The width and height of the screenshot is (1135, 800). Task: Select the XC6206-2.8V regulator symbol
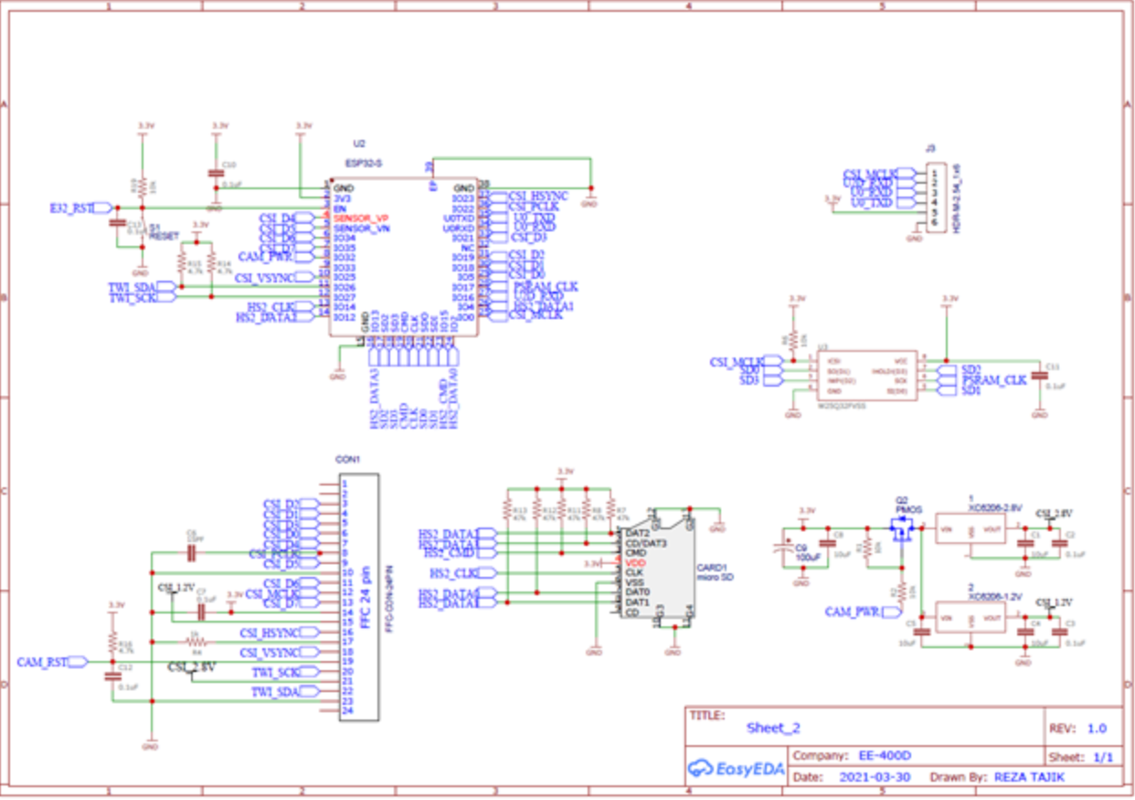tap(971, 530)
